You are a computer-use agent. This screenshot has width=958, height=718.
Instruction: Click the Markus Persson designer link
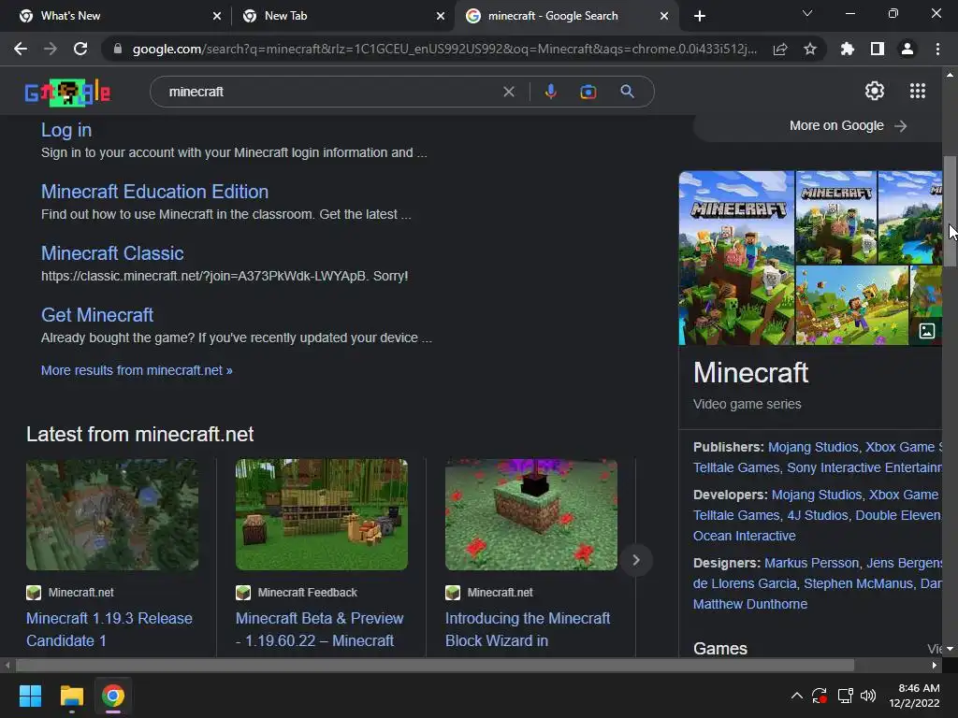[811, 563]
